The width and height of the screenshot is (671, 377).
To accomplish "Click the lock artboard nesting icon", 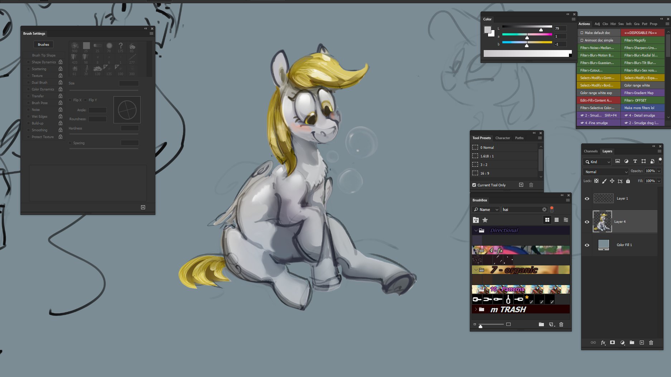I will click(x=620, y=181).
